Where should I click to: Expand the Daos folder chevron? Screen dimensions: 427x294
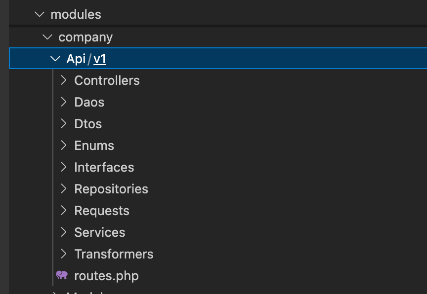tap(64, 102)
